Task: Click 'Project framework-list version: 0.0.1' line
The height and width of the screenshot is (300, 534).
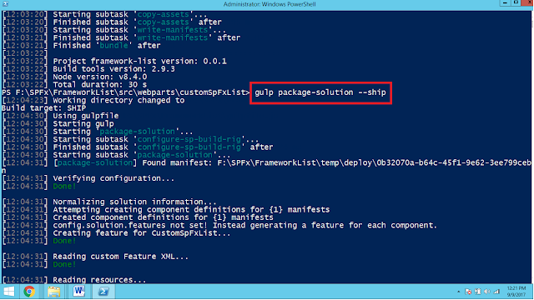Action: coord(139,61)
